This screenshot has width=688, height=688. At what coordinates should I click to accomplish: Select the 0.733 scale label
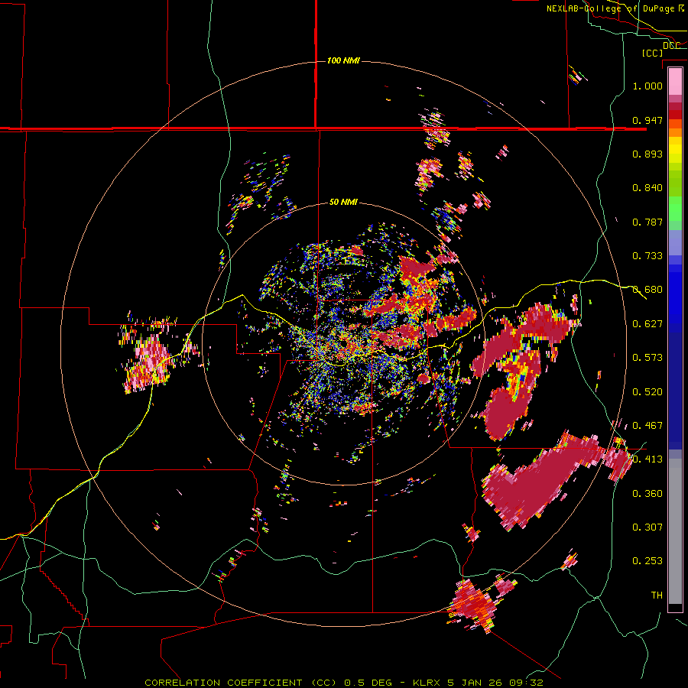tap(647, 256)
